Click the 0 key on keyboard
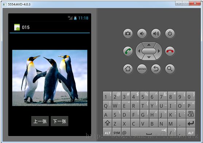The height and width of the screenshot is (143, 203). (x=191, y=96)
